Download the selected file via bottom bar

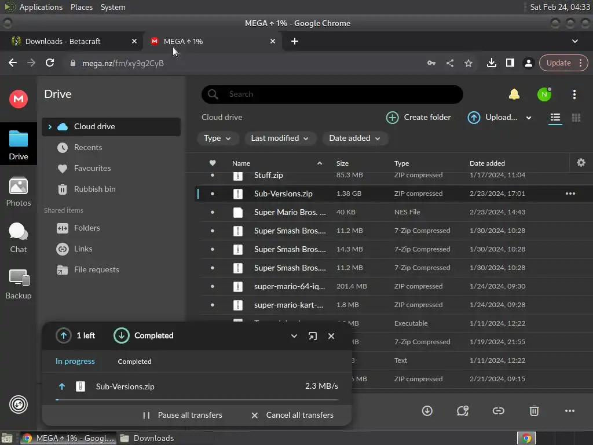[427, 411]
